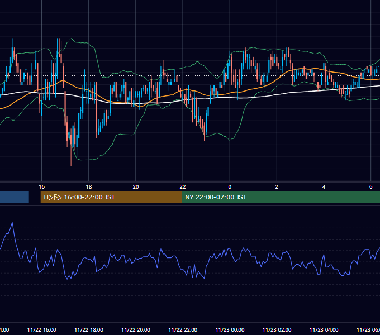Click the 11/22 20:00 time axis label
The image size is (380, 335).
[136, 329]
